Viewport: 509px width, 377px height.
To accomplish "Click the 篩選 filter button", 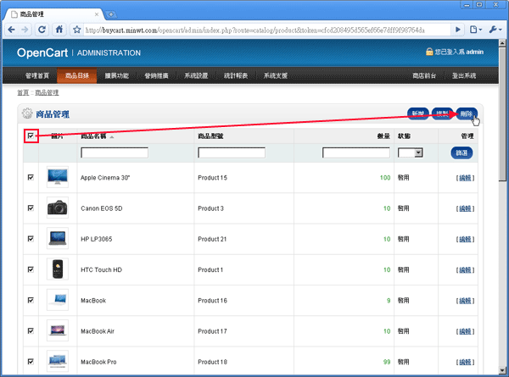I will (461, 152).
